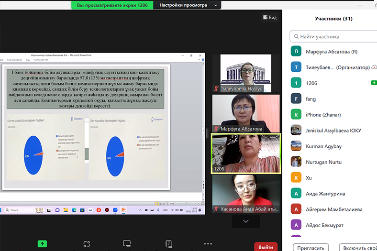Click the green screen viewing banner 1206

[112, 5]
